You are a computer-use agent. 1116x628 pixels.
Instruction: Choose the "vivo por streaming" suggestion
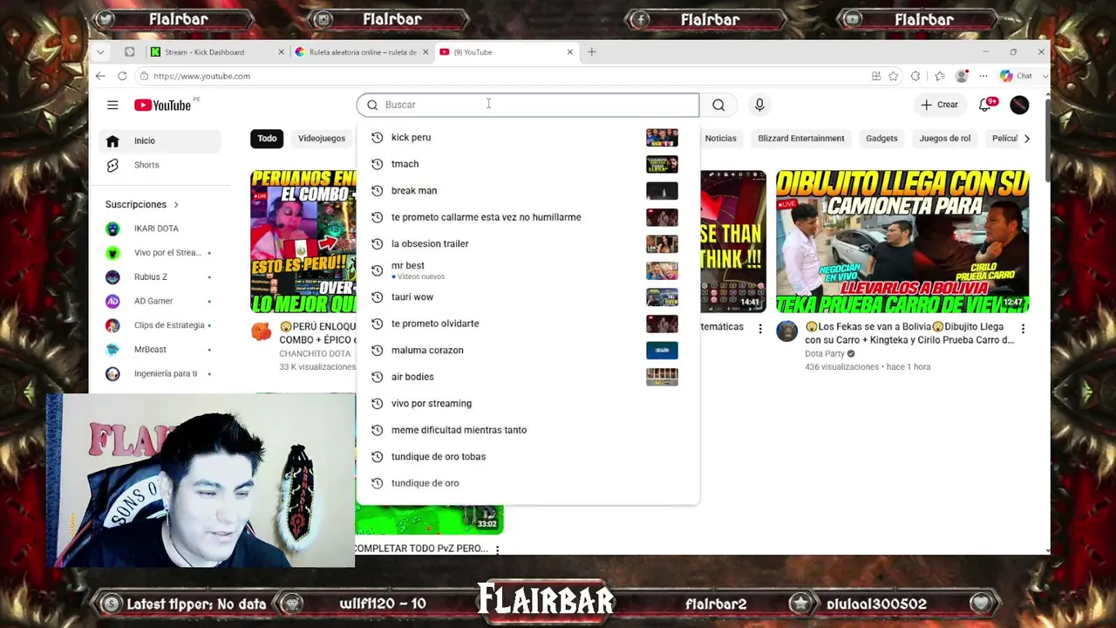(x=527, y=403)
